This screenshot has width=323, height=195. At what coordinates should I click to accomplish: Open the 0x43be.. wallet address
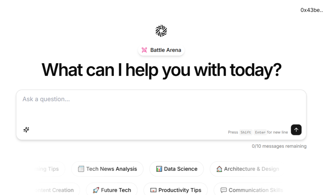311,10
